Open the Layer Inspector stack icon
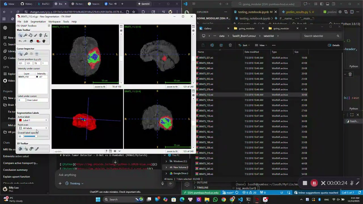The width and height of the screenshot is (363, 204). (x=31, y=41)
